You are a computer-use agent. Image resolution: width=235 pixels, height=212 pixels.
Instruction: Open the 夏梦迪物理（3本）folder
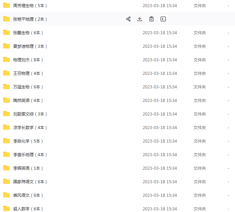tap(30, 46)
